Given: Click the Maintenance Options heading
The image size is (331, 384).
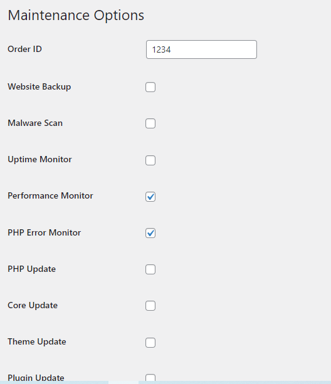Looking at the screenshot, I should point(76,15).
